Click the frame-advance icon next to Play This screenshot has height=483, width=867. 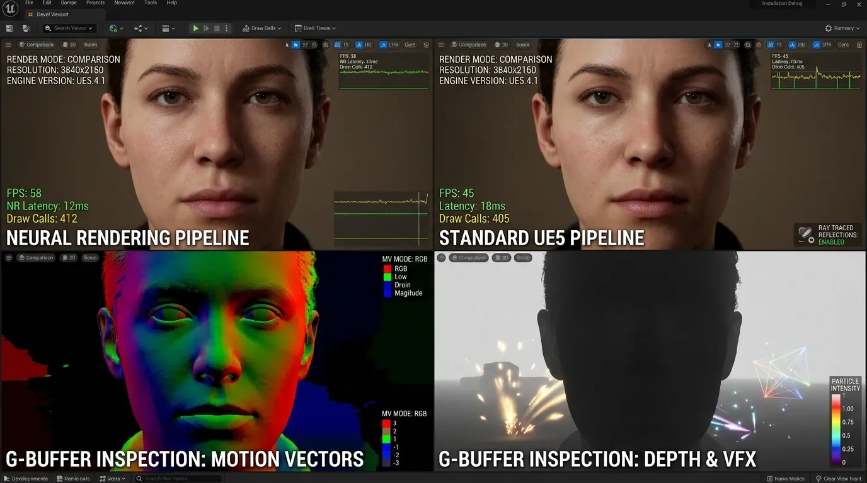point(206,28)
